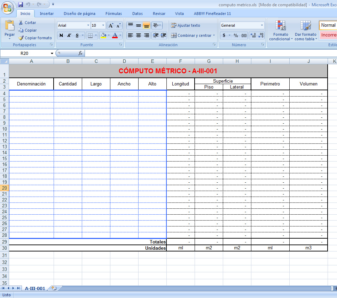
Task: Click the Pegar paste icon
Action: pos(10,26)
